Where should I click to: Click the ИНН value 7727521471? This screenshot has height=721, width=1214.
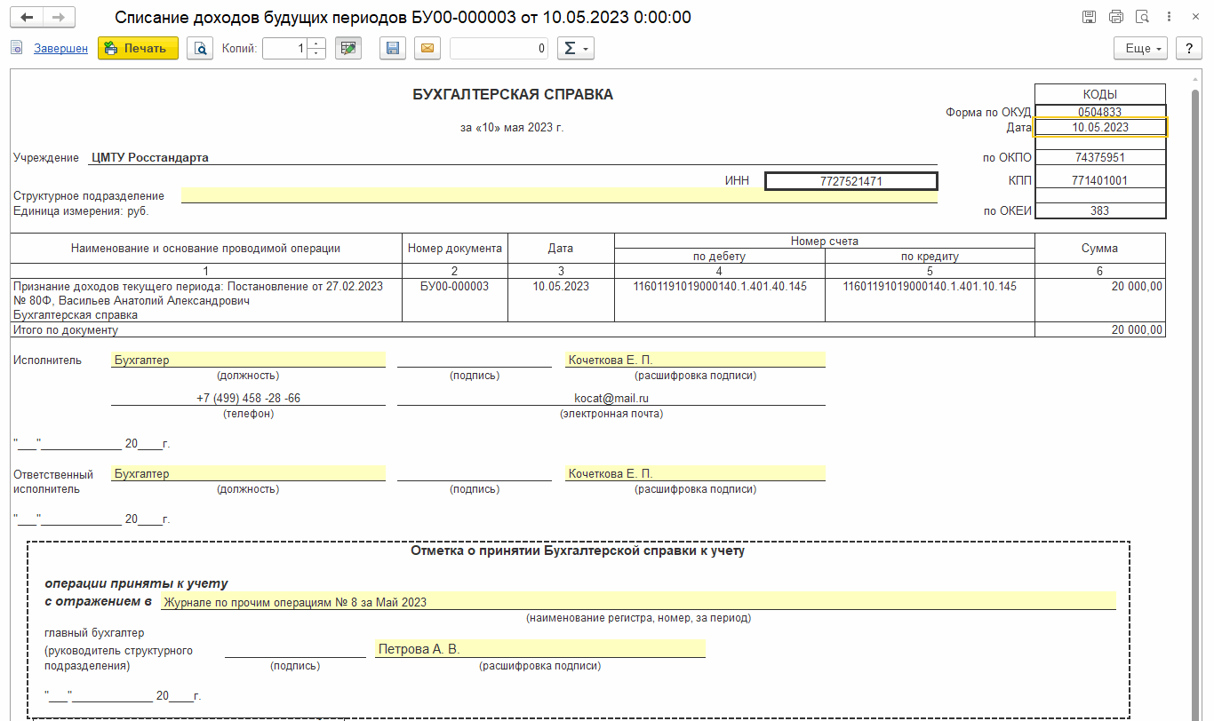851,180
